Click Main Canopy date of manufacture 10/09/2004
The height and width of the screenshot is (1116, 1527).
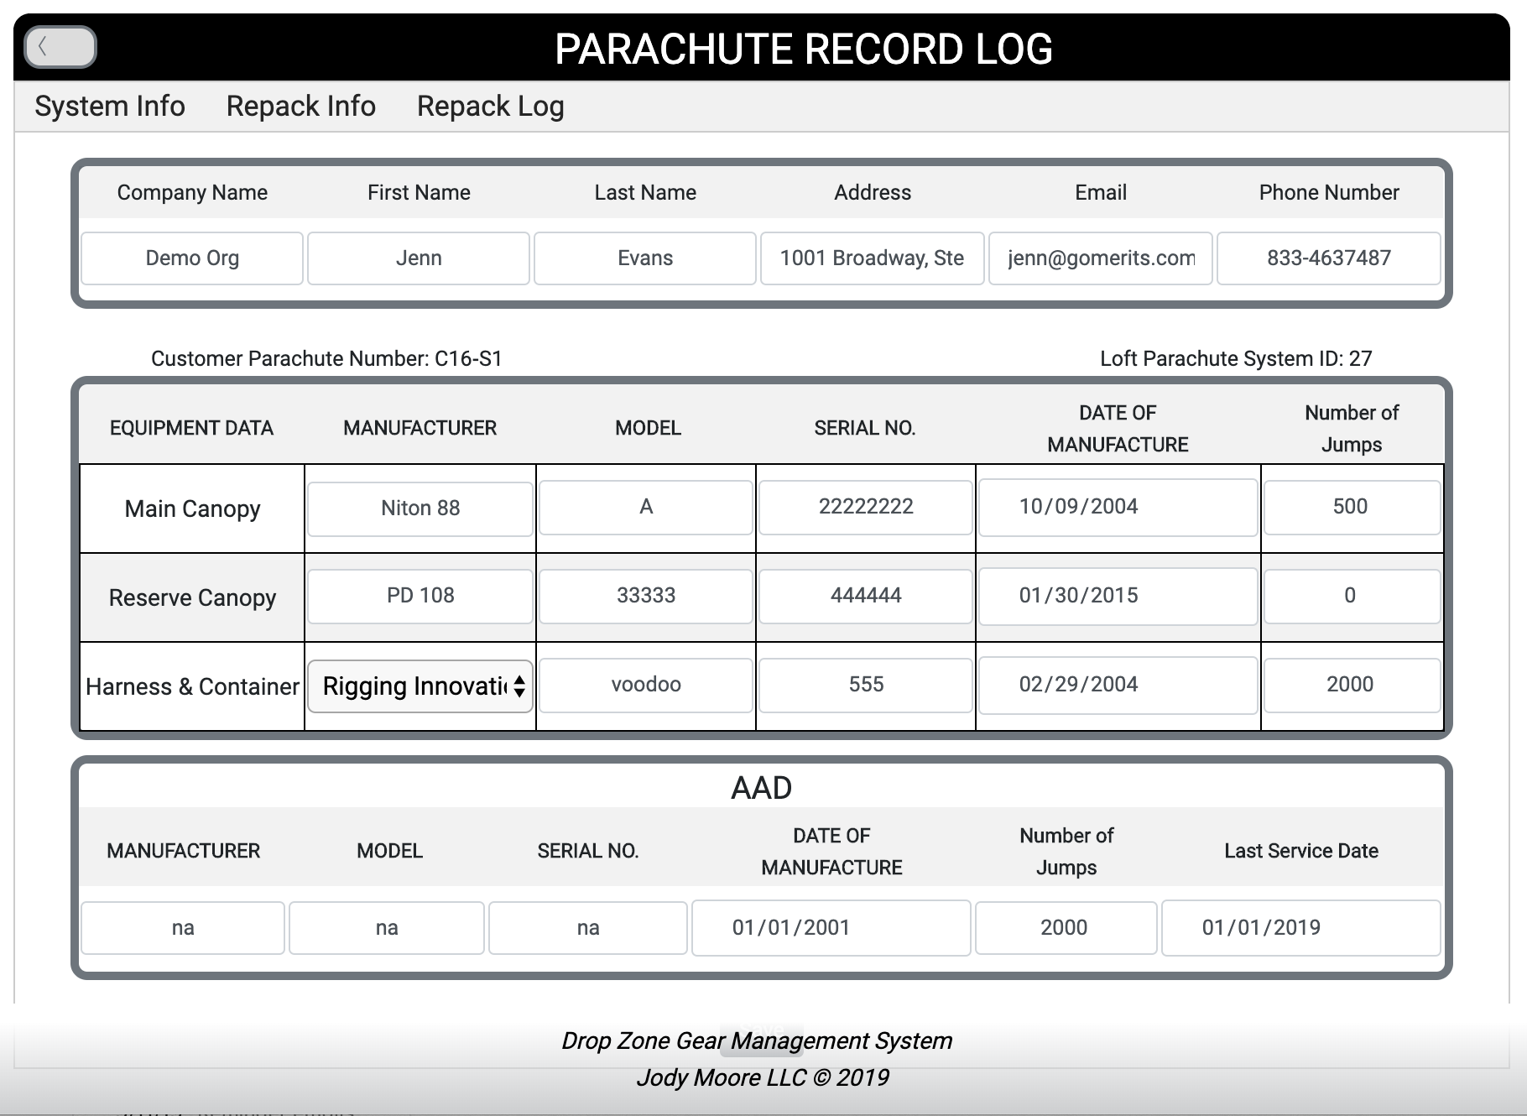(x=1118, y=507)
